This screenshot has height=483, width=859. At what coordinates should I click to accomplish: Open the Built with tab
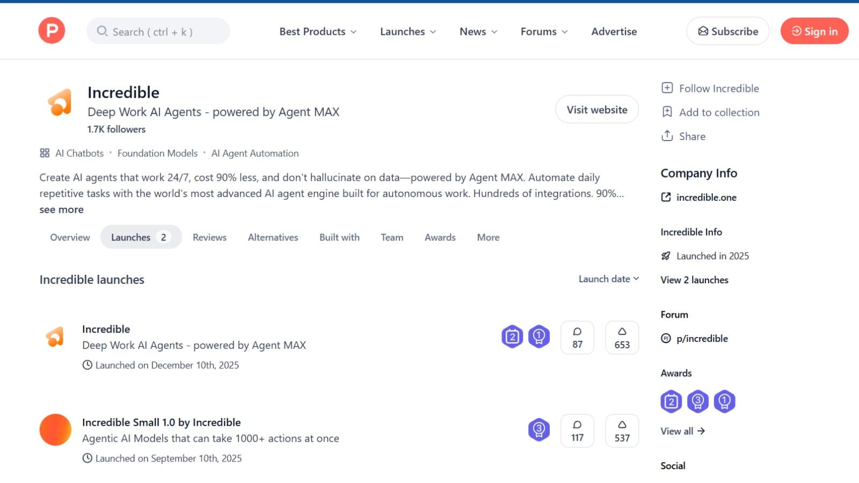pyautogui.click(x=339, y=237)
